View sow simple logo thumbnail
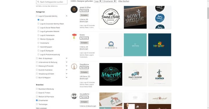This screenshot has width=209, height=109. (135, 17)
